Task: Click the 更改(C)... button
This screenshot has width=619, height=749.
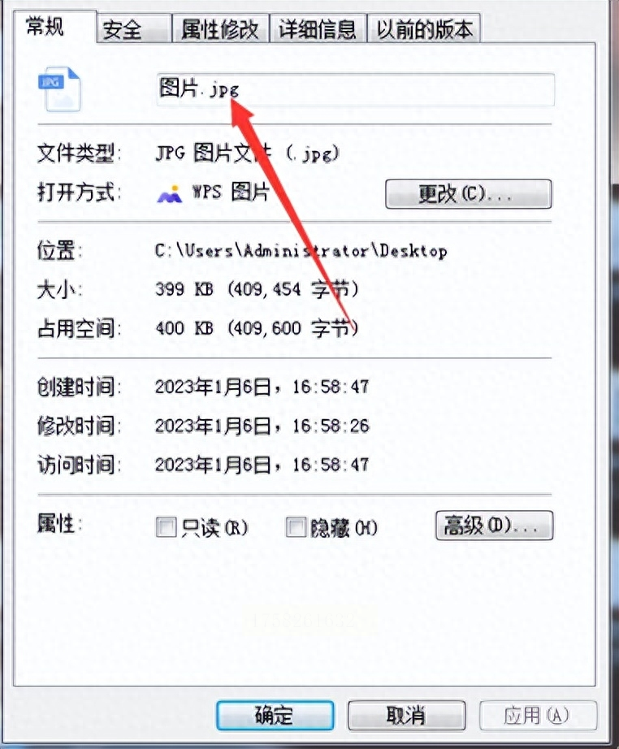Action: (x=469, y=194)
